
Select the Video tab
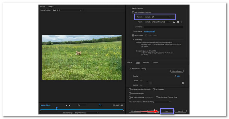[x=138, y=62]
